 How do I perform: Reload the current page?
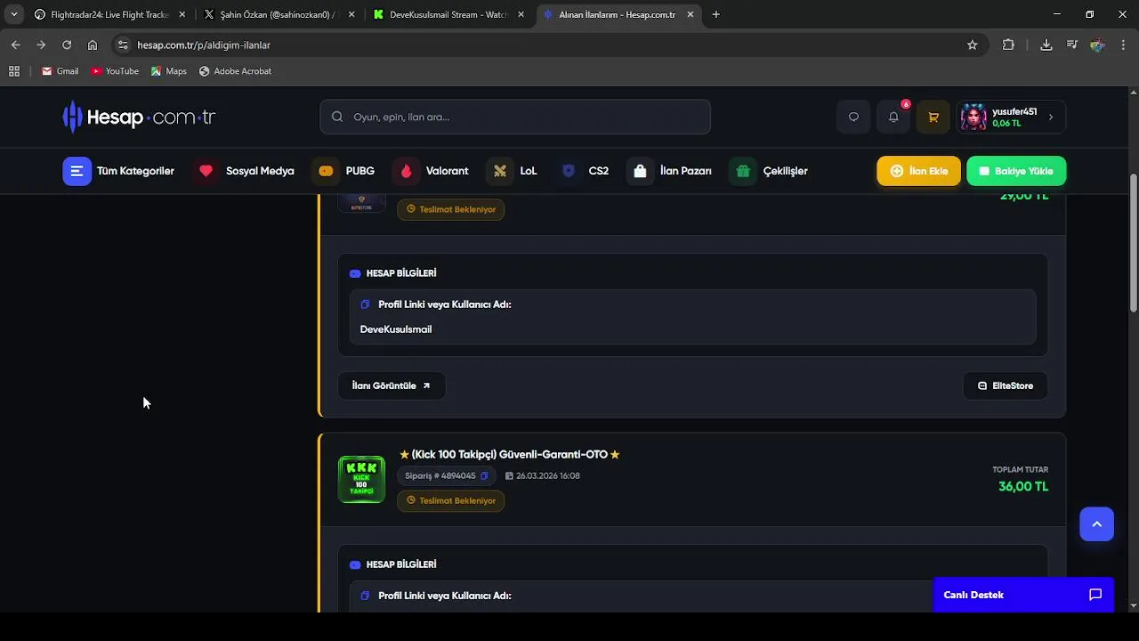67,45
